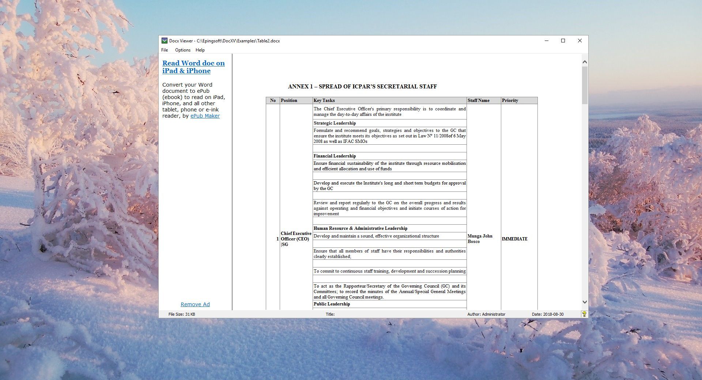Image resolution: width=702 pixels, height=380 pixels.
Task: Open the Help menu
Action: 200,50
